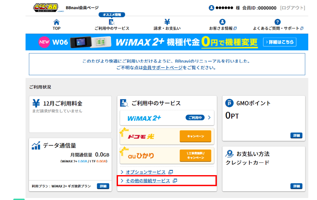The image size is (317, 200).
Task: Open the 会員サポートページ link
Action: (x=163, y=68)
